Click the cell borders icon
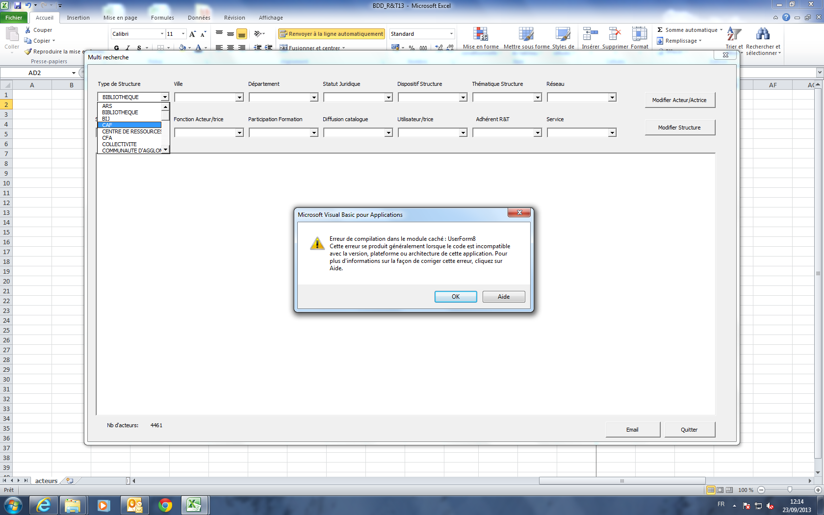This screenshot has width=824, height=515. pos(160,48)
